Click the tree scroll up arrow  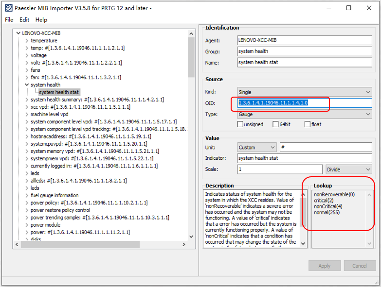coord(191,34)
